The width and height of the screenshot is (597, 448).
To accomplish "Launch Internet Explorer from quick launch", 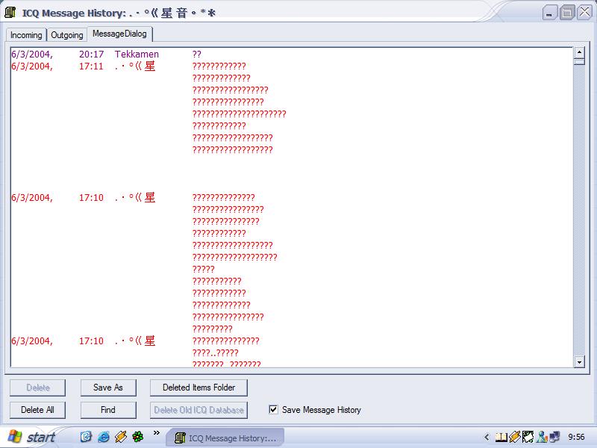I will pyautogui.click(x=104, y=437).
